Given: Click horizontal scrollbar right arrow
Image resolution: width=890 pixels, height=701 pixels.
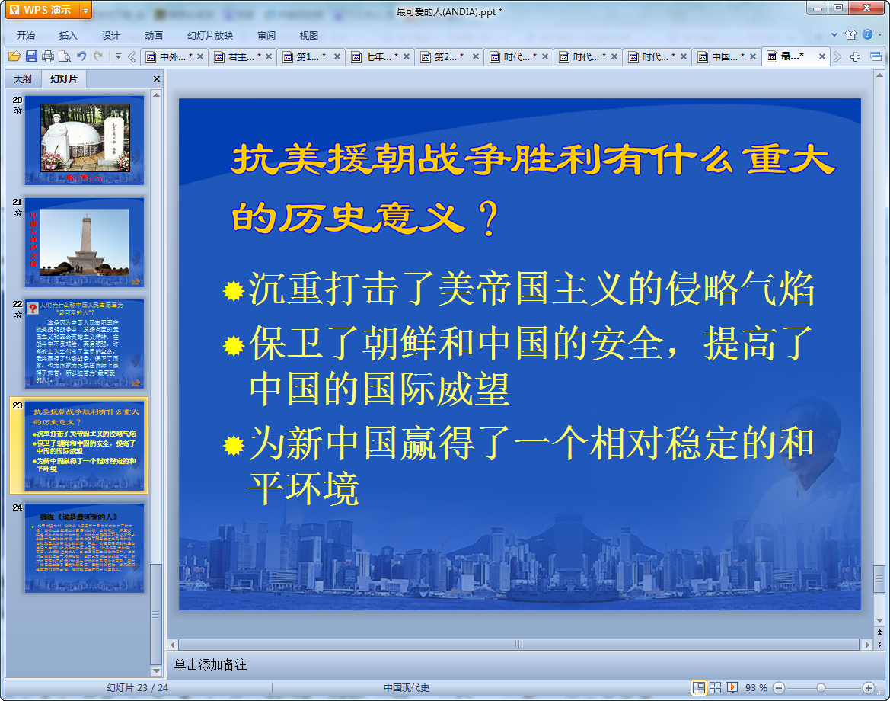Looking at the screenshot, I should pyautogui.click(x=866, y=645).
